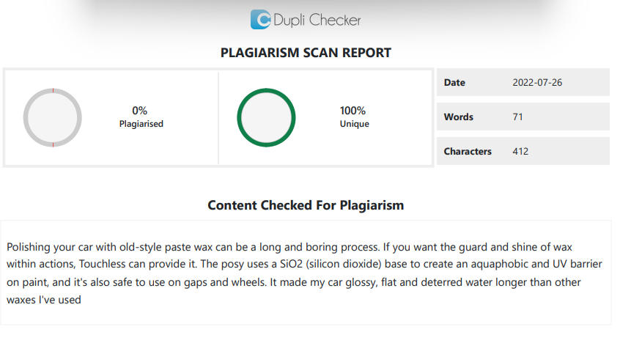Click the Unique label

(355, 124)
